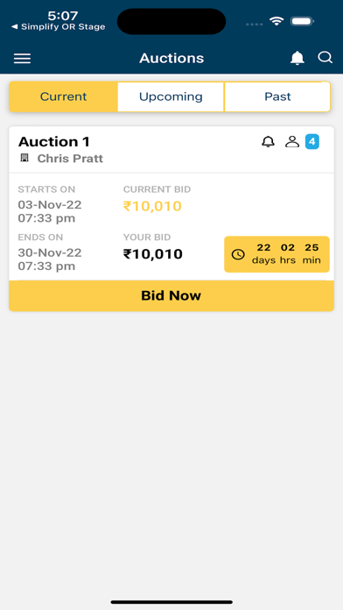
Task: Tap the building icon beside Chris Pratt
Action: [x=24, y=158]
